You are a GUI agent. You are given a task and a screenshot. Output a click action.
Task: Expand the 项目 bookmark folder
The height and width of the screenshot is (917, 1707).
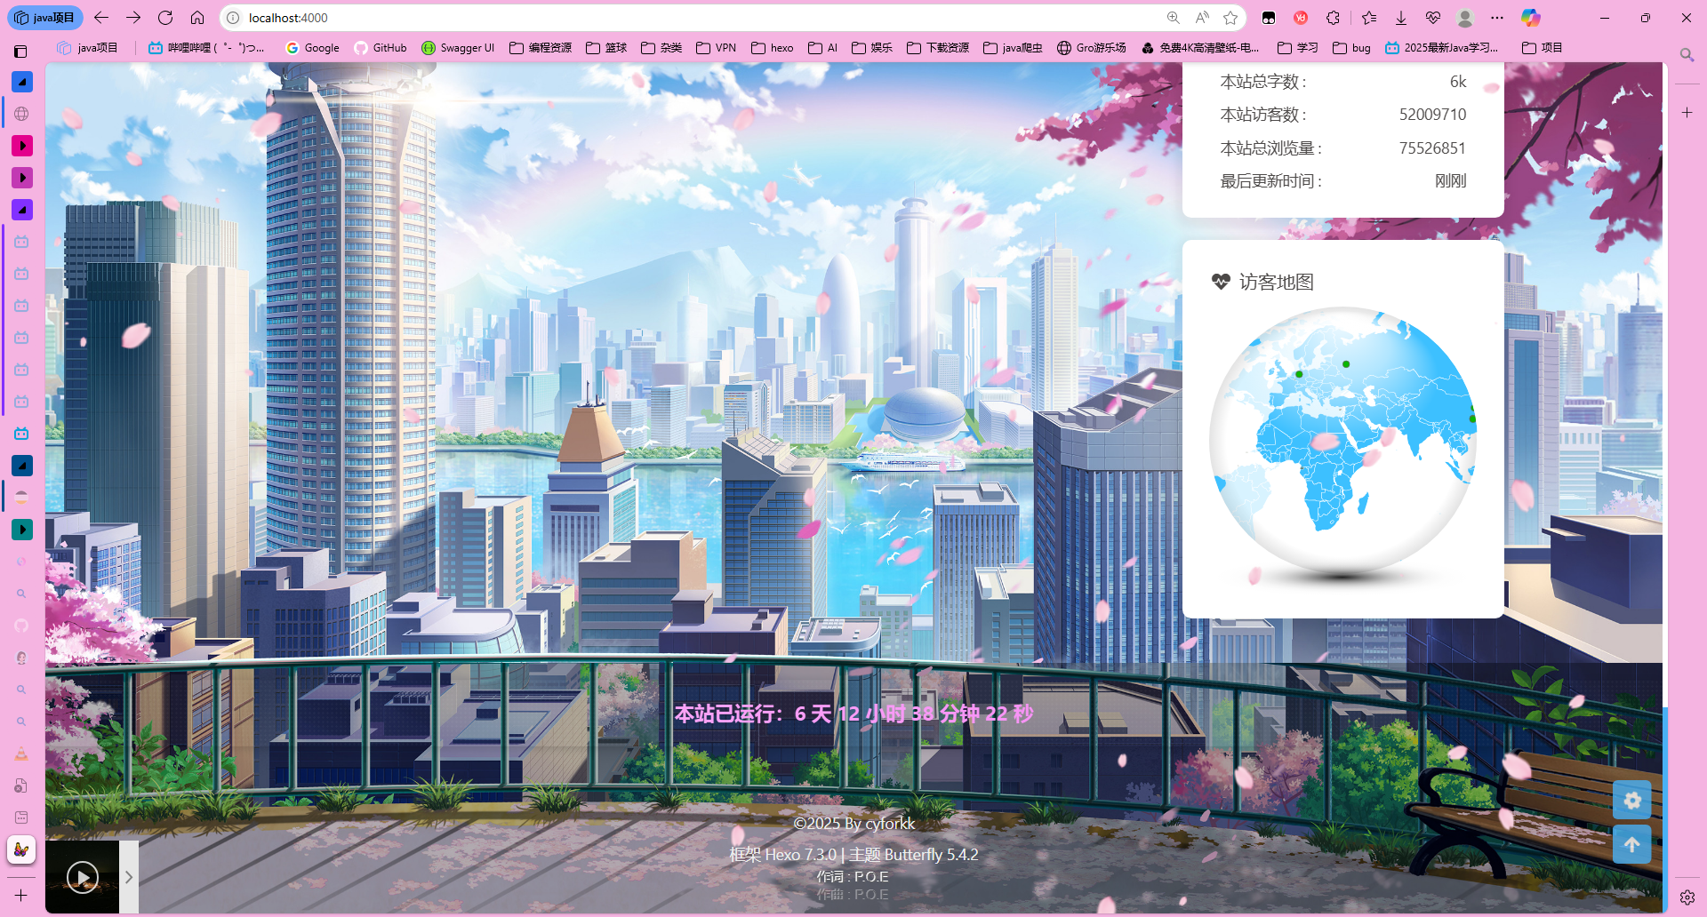[1543, 48]
